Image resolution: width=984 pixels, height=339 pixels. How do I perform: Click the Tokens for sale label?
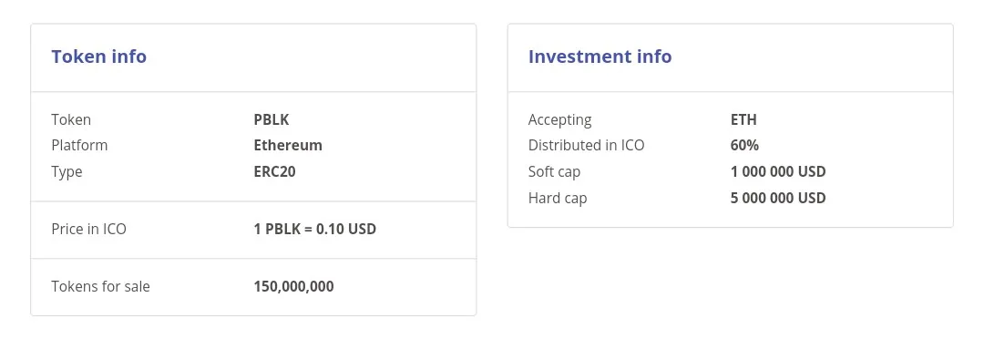[x=100, y=287]
